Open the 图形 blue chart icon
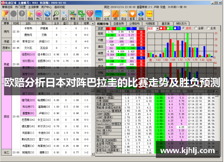Image resolution: width=224 pixels, height=162 pixels. 98,15
